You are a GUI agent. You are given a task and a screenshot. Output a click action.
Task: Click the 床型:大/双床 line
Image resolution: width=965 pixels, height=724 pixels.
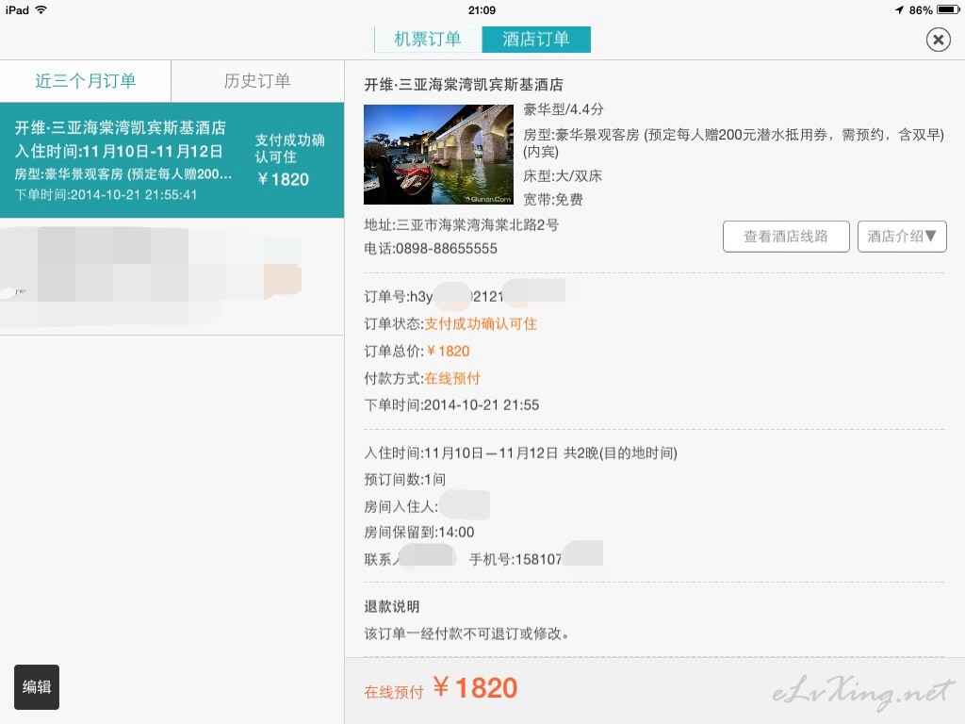[x=563, y=176]
